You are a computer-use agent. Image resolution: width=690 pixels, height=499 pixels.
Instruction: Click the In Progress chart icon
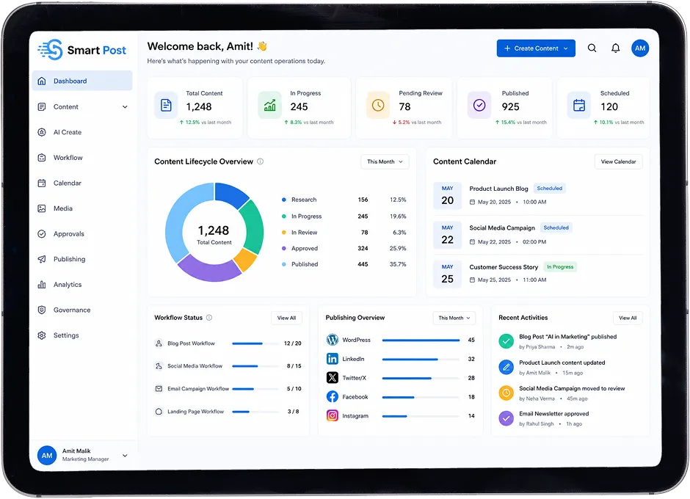coord(269,105)
